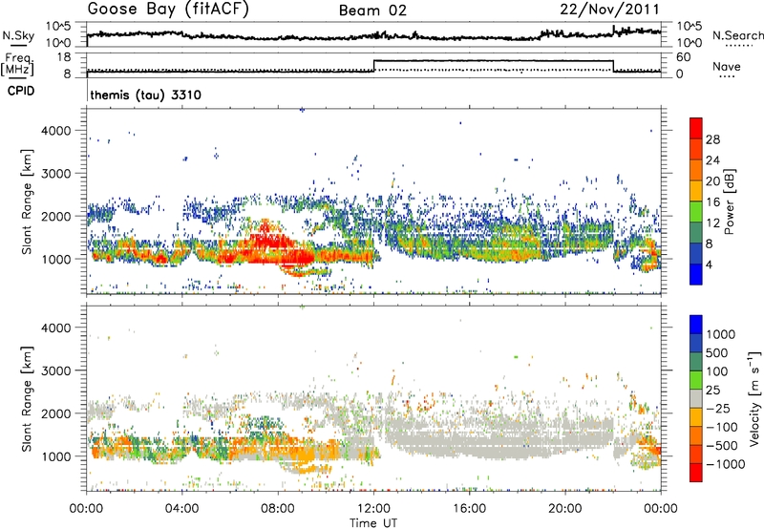
Task: Click the 'N.Search' legend label
Action: tap(737, 35)
